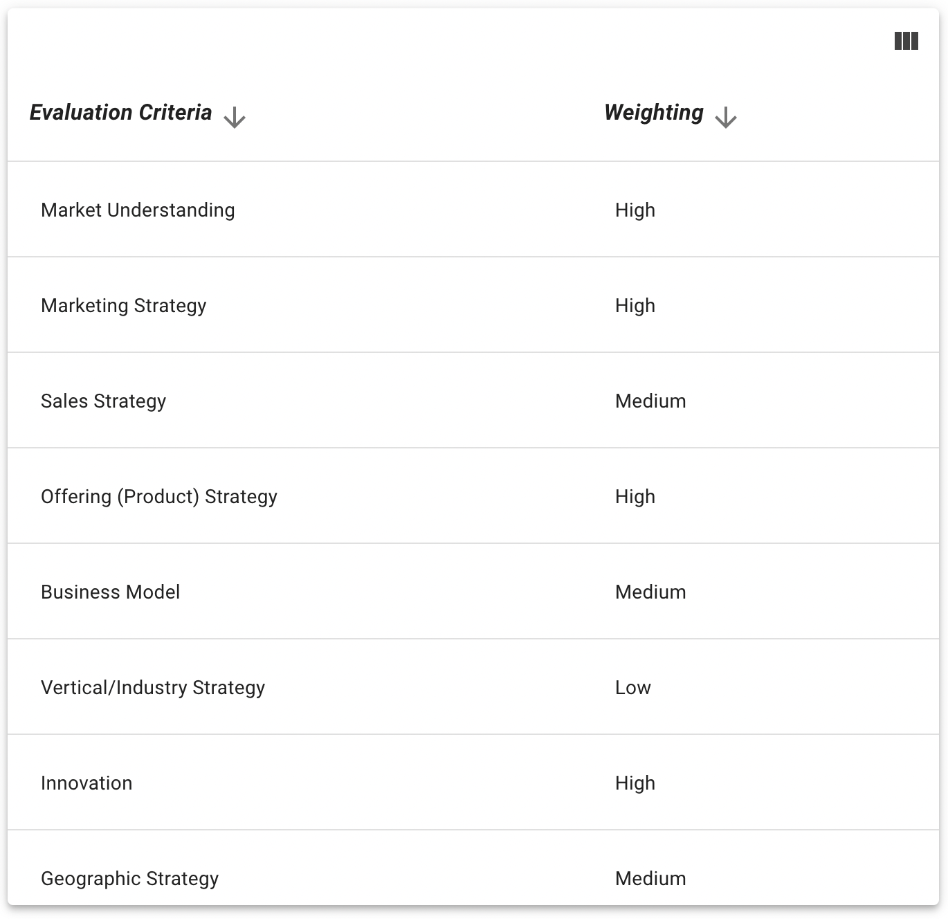
Task: Click Medium weighting for Business Model
Action: coord(650,592)
